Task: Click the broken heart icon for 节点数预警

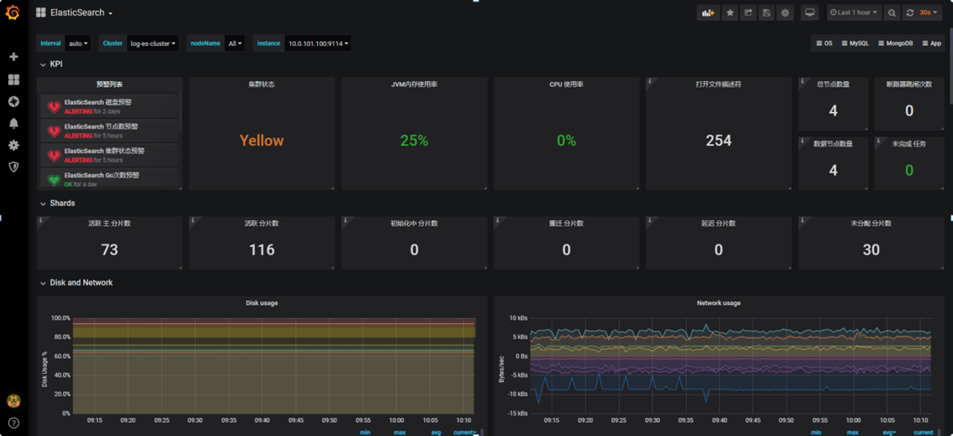Action: (54, 131)
